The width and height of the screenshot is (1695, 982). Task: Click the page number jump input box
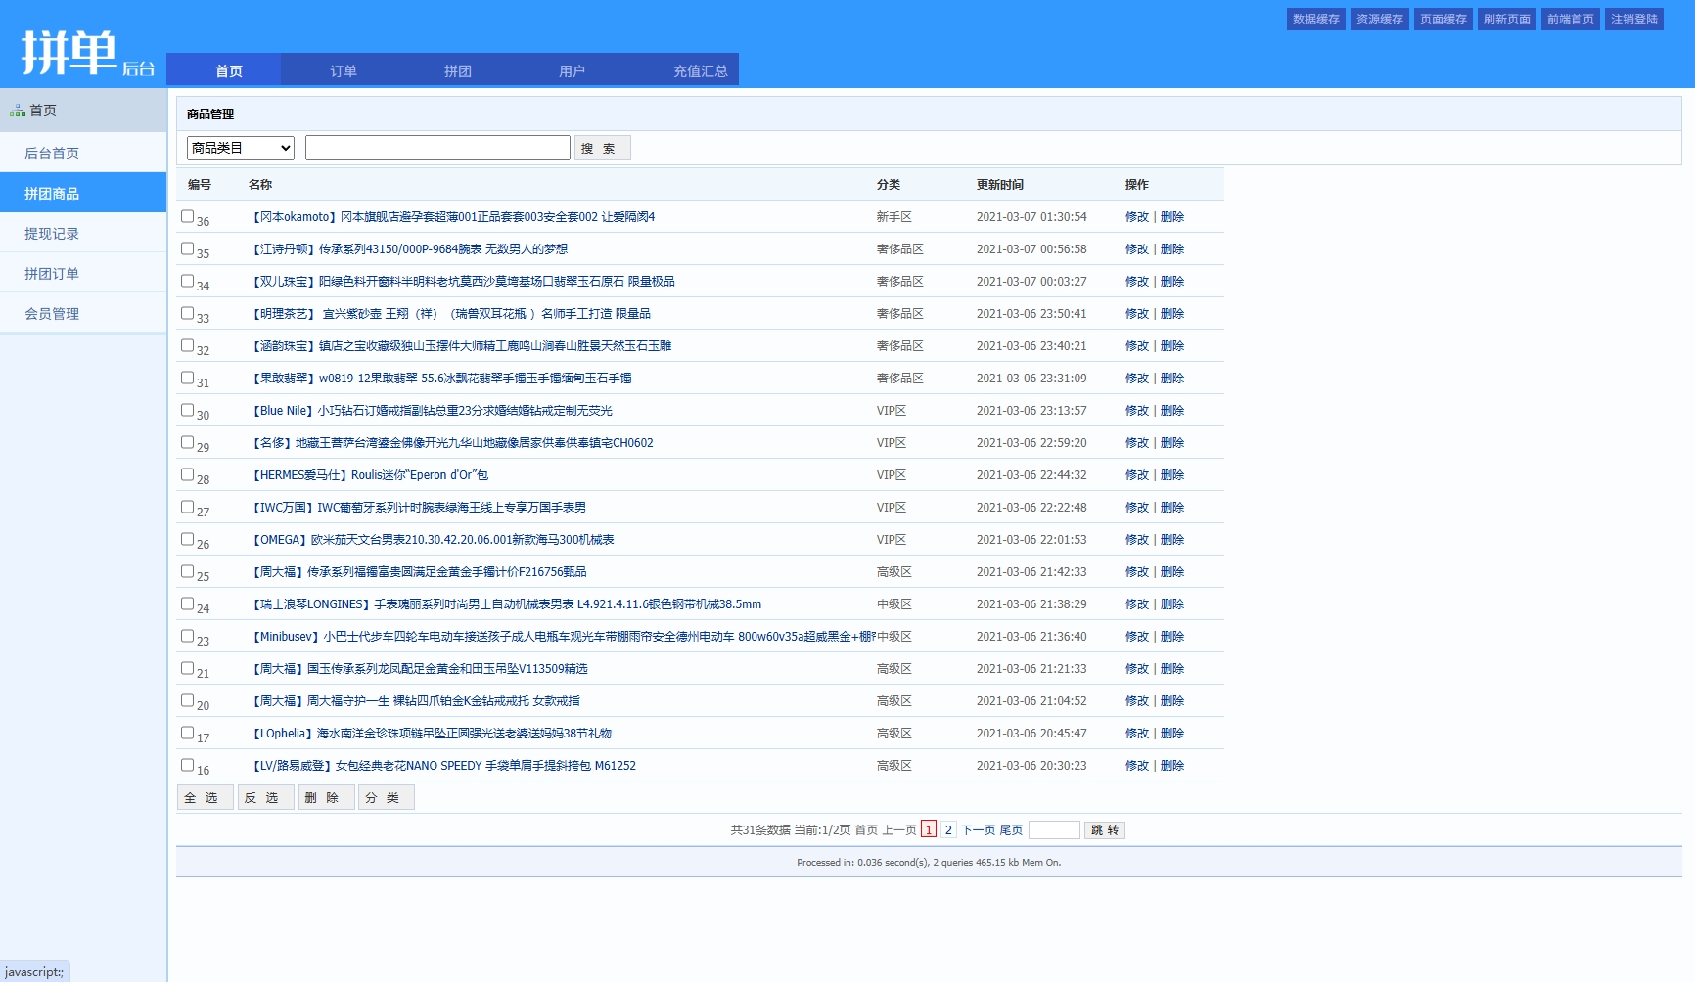pos(1054,829)
